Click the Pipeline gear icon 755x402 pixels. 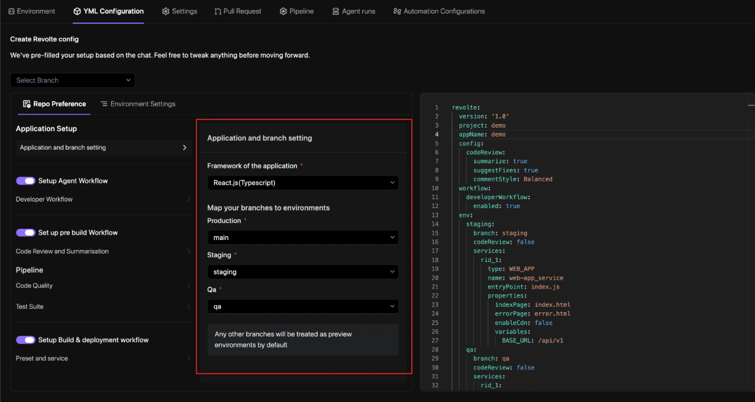pos(283,11)
